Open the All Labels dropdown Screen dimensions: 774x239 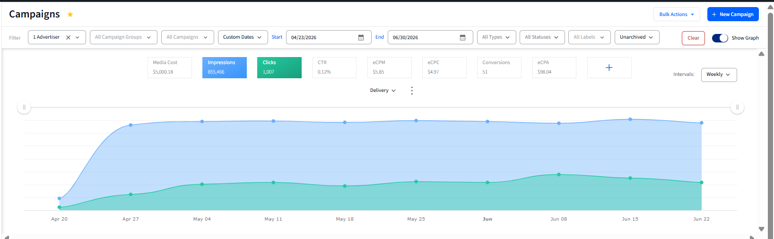589,37
